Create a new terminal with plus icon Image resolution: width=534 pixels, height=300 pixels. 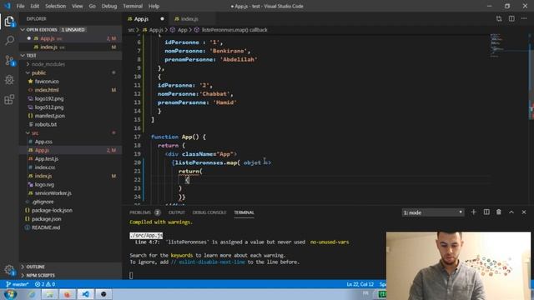click(x=473, y=212)
